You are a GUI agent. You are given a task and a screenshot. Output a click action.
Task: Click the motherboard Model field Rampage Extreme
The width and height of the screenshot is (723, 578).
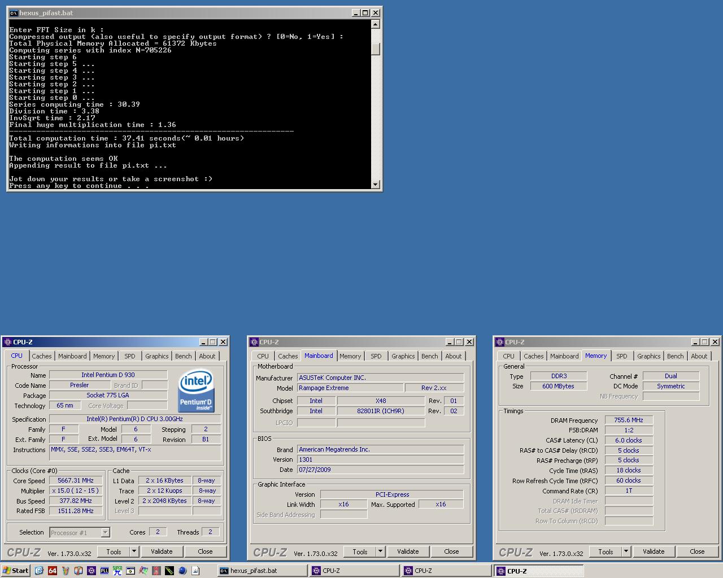[350, 388]
